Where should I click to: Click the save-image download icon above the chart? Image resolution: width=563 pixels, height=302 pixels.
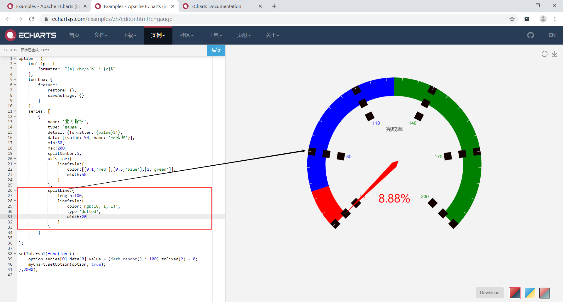[554, 54]
